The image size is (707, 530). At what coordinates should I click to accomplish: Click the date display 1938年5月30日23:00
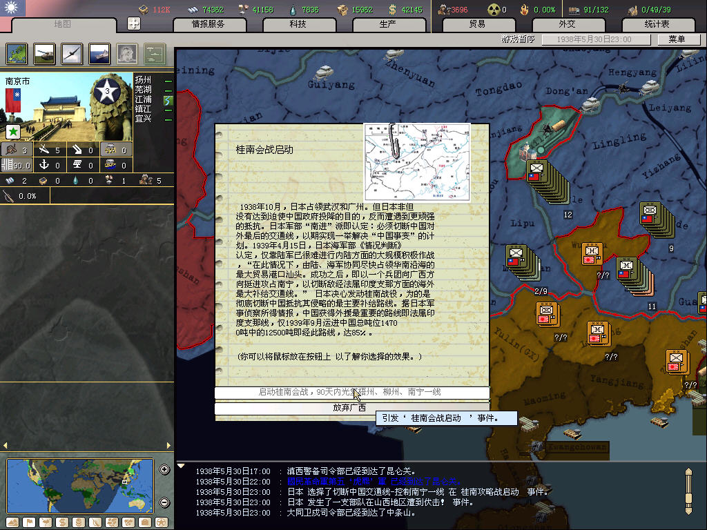596,39
